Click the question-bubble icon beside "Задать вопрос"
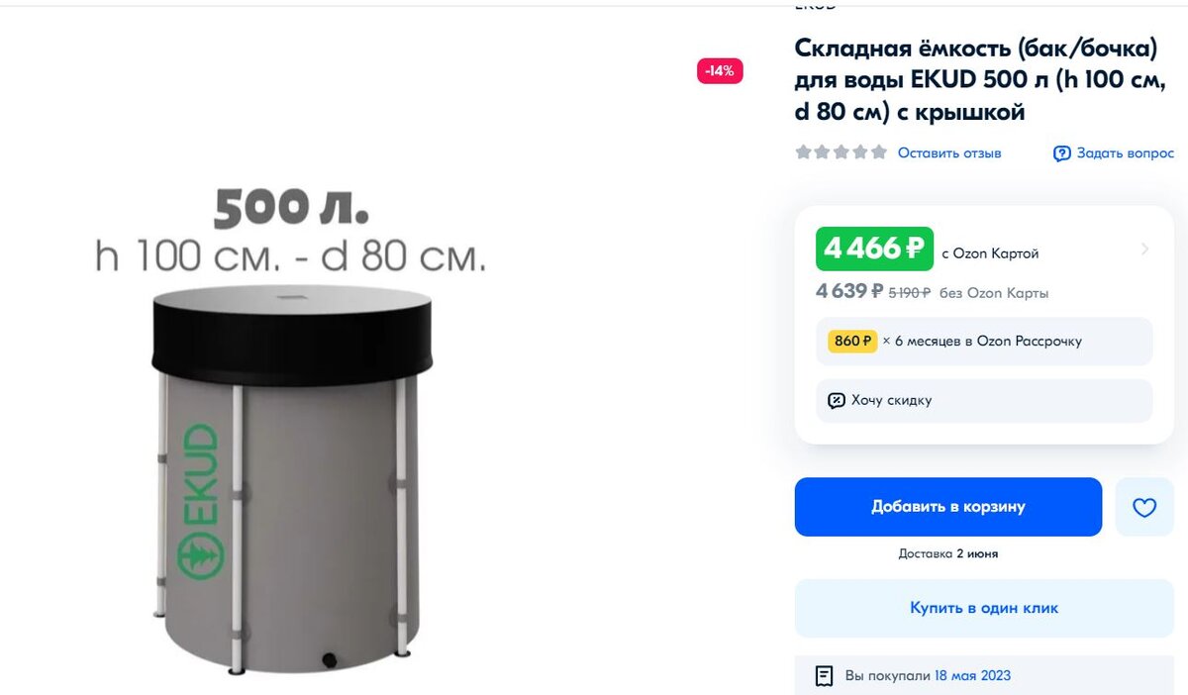This screenshot has width=1188, height=695. pos(1061,152)
